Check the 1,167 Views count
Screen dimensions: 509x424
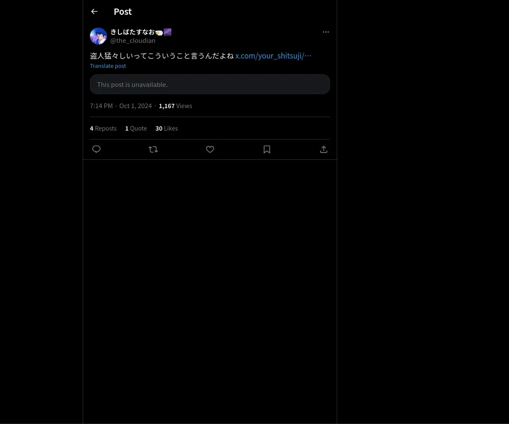[175, 106]
